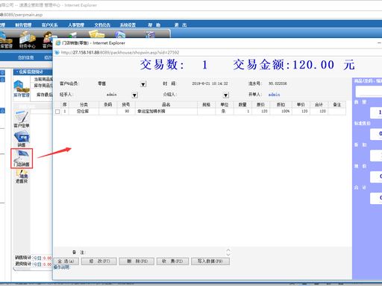Click 退出 in main menu bar

pos(181,25)
